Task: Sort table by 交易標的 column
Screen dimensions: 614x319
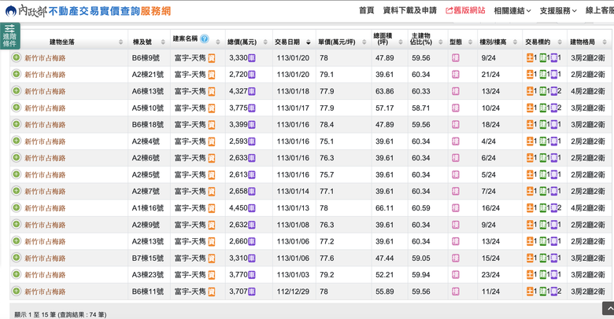Action: click(x=560, y=42)
